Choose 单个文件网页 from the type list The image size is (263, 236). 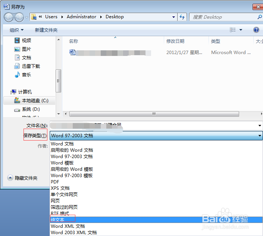(x=156, y=195)
